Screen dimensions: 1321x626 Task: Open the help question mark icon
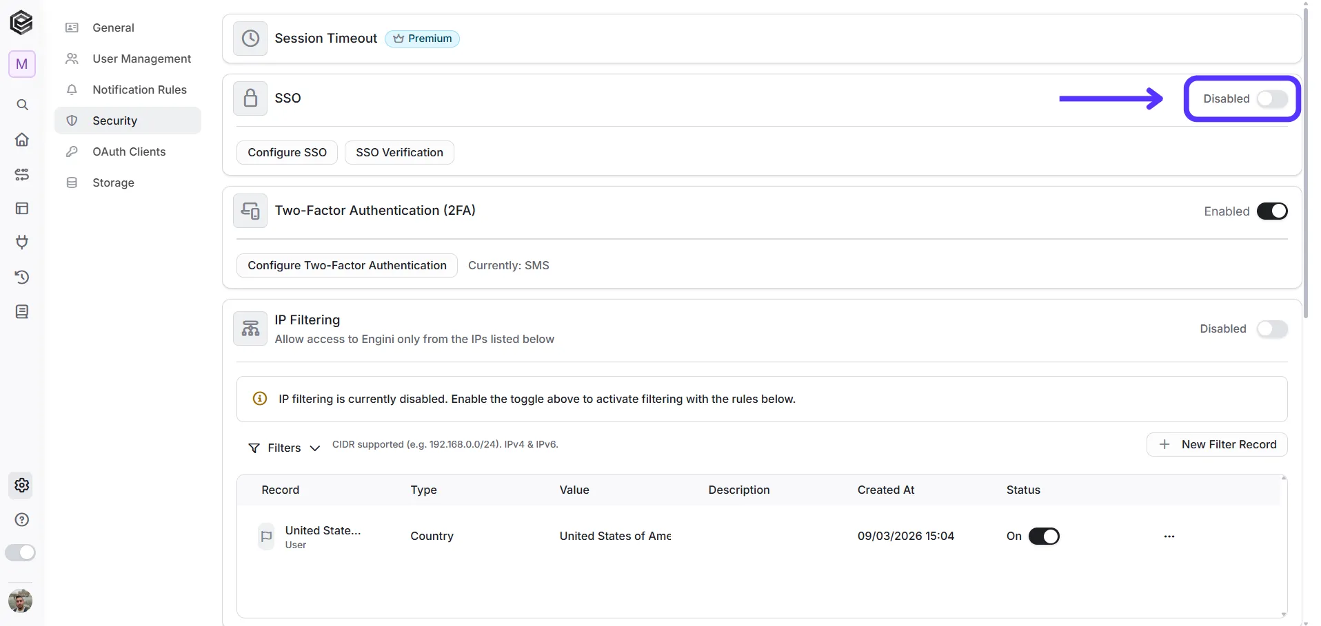pyautogui.click(x=22, y=520)
